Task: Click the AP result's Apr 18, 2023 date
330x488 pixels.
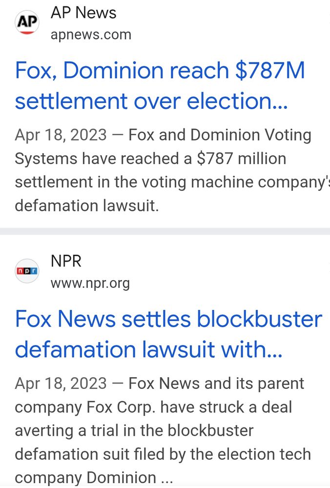Action: [x=61, y=135]
